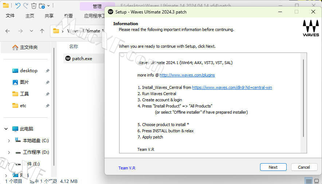Sort files by the 名称 column header
This screenshot has height=184, width=322.
[74, 47]
